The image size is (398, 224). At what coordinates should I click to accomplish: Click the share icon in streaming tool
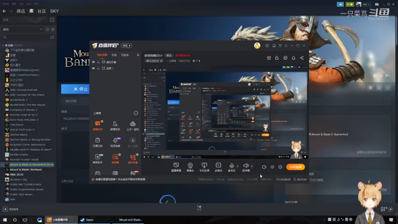click(302, 58)
